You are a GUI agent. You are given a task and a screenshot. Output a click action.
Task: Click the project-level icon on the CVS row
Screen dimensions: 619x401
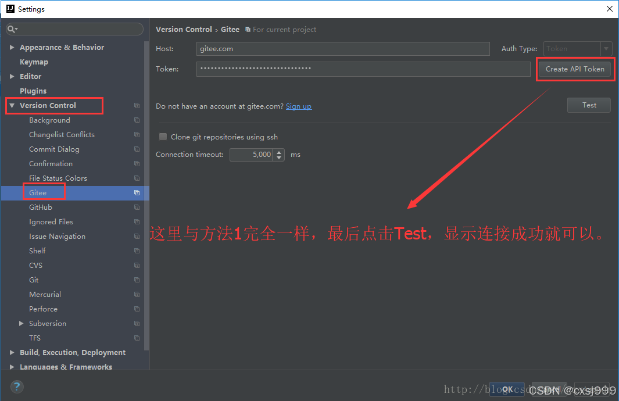tap(137, 265)
